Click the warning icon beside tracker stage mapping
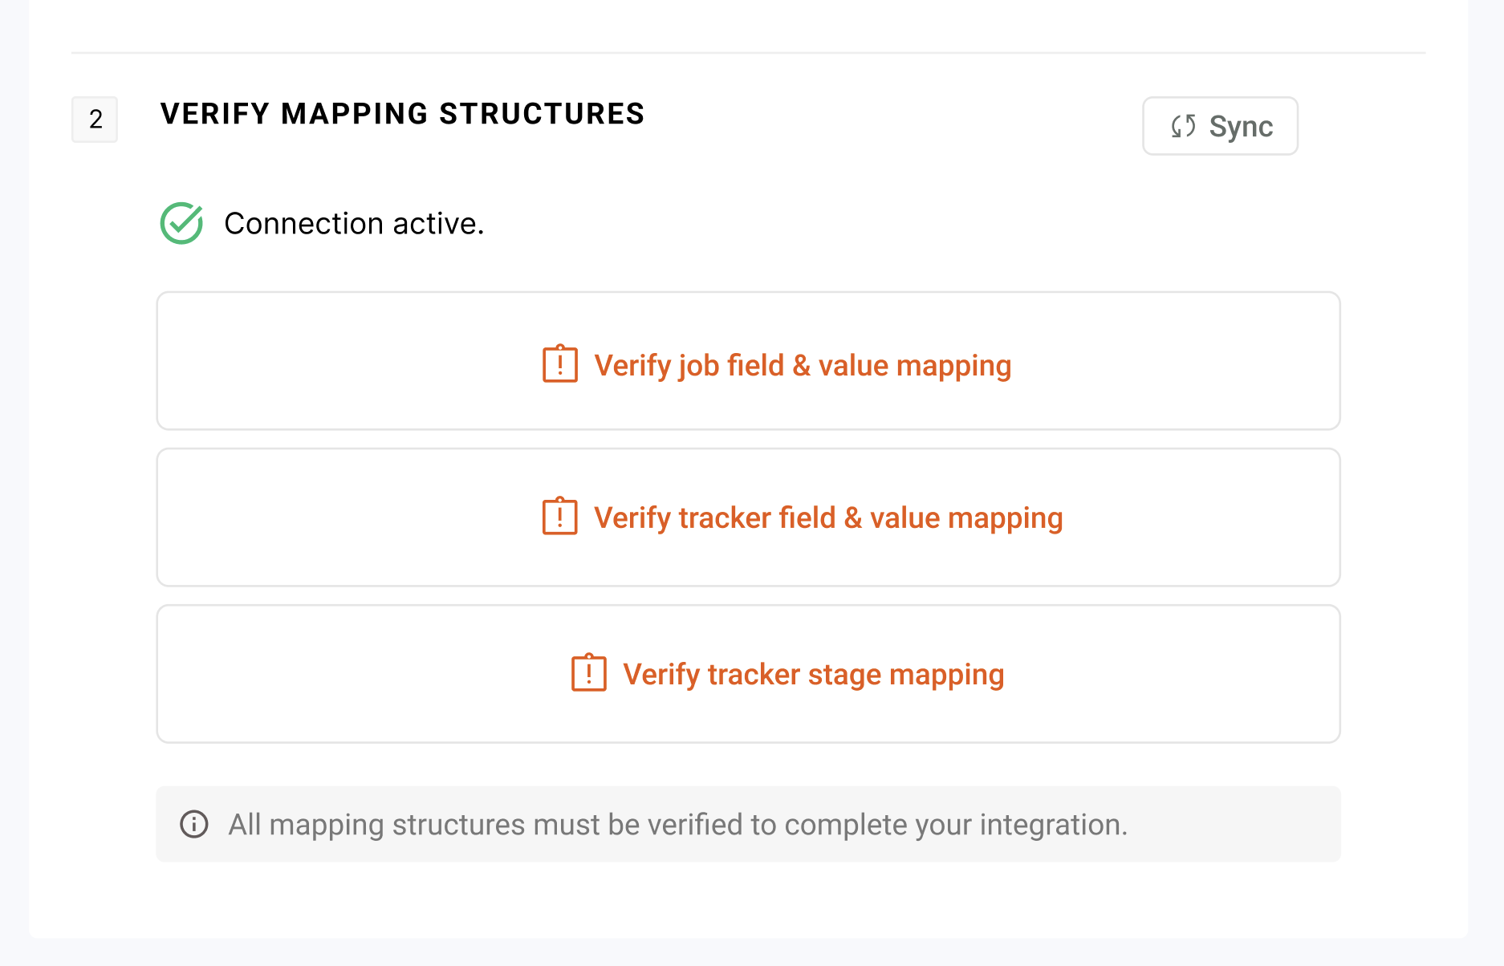The height and width of the screenshot is (966, 1504). 588,673
